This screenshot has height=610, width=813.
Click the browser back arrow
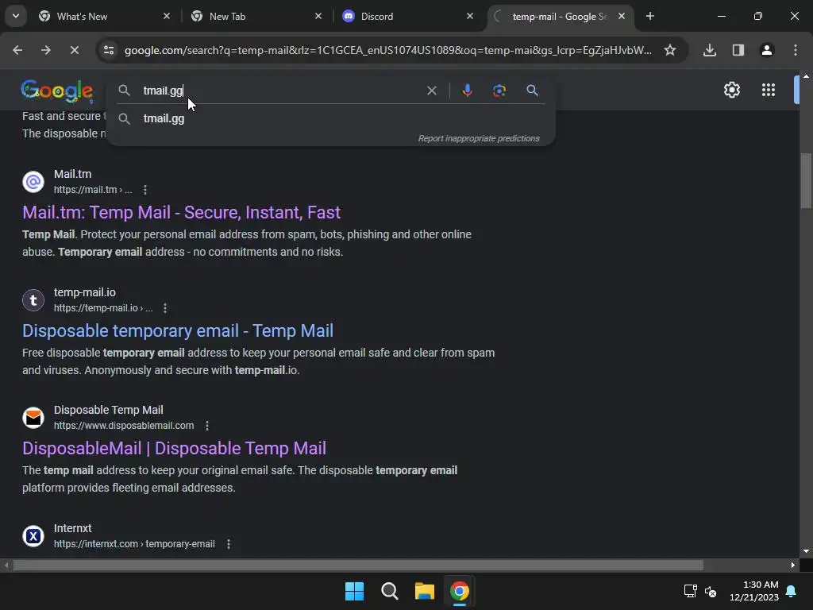pyautogui.click(x=17, y=50)
